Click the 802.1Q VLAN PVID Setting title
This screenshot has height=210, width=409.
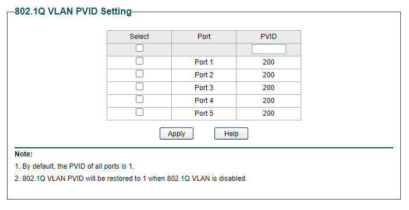(73, 12)
